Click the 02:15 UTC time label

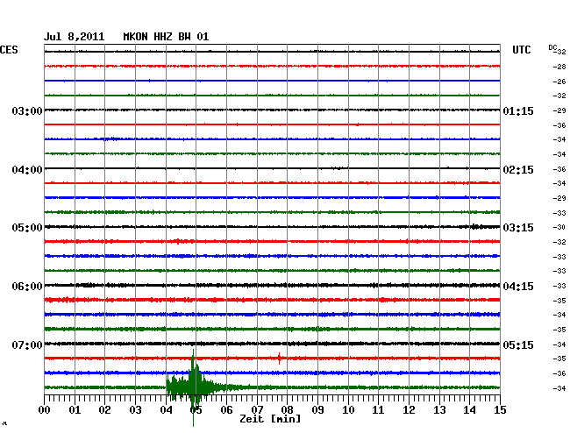[518, 170]
